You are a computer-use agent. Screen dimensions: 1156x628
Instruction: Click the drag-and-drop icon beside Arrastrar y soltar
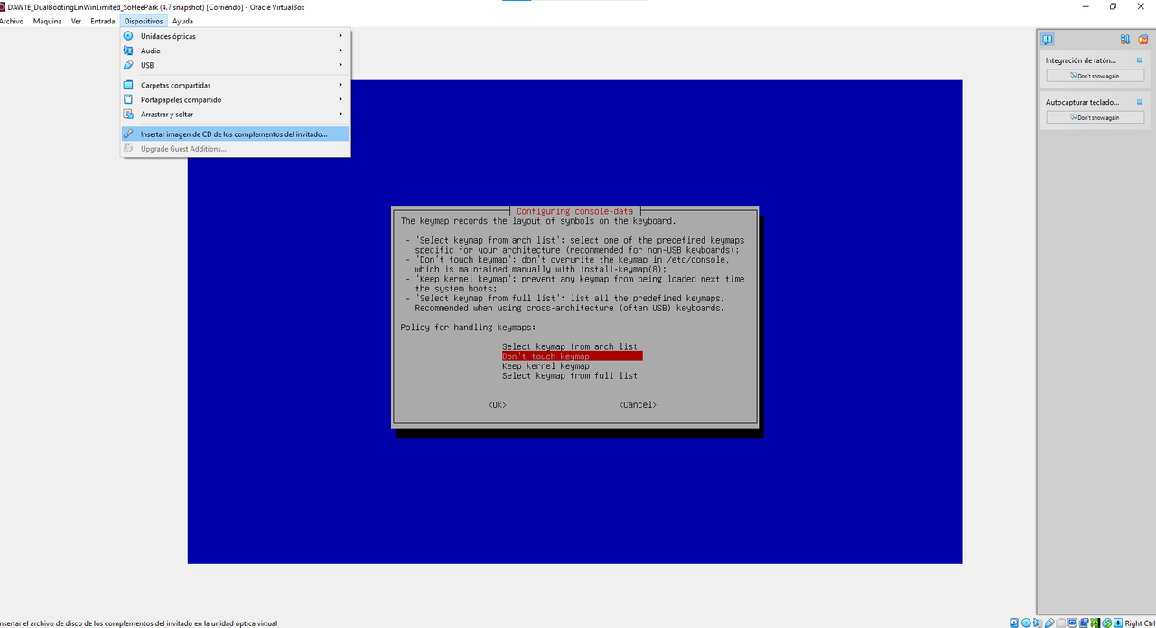(x=128, y=114)
